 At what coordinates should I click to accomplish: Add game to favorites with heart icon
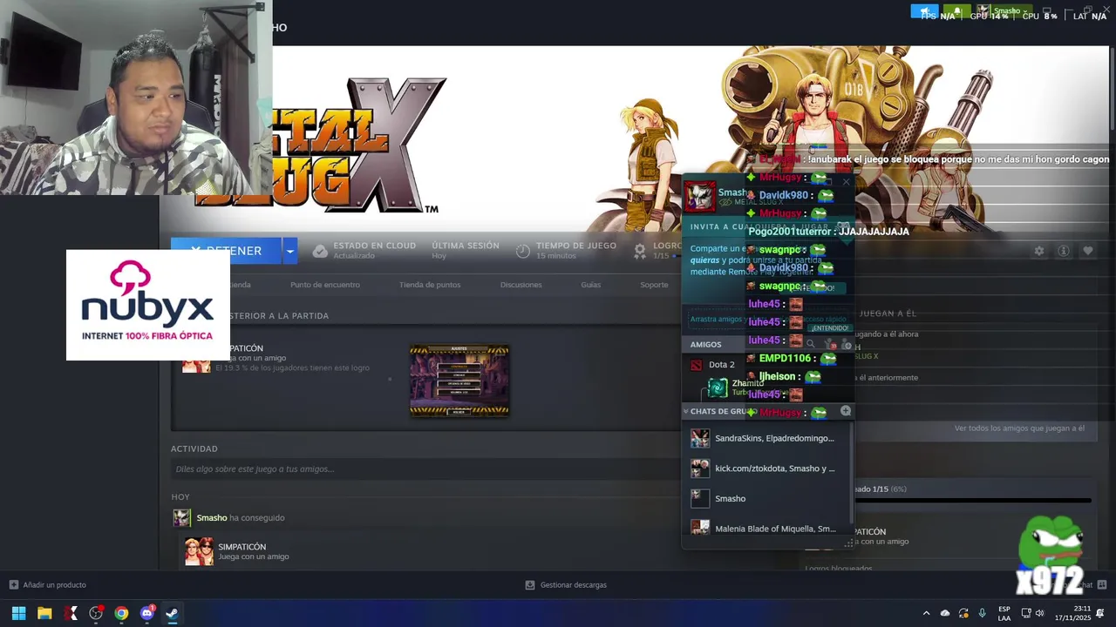pyautogui.click(x=1088, y=251)
